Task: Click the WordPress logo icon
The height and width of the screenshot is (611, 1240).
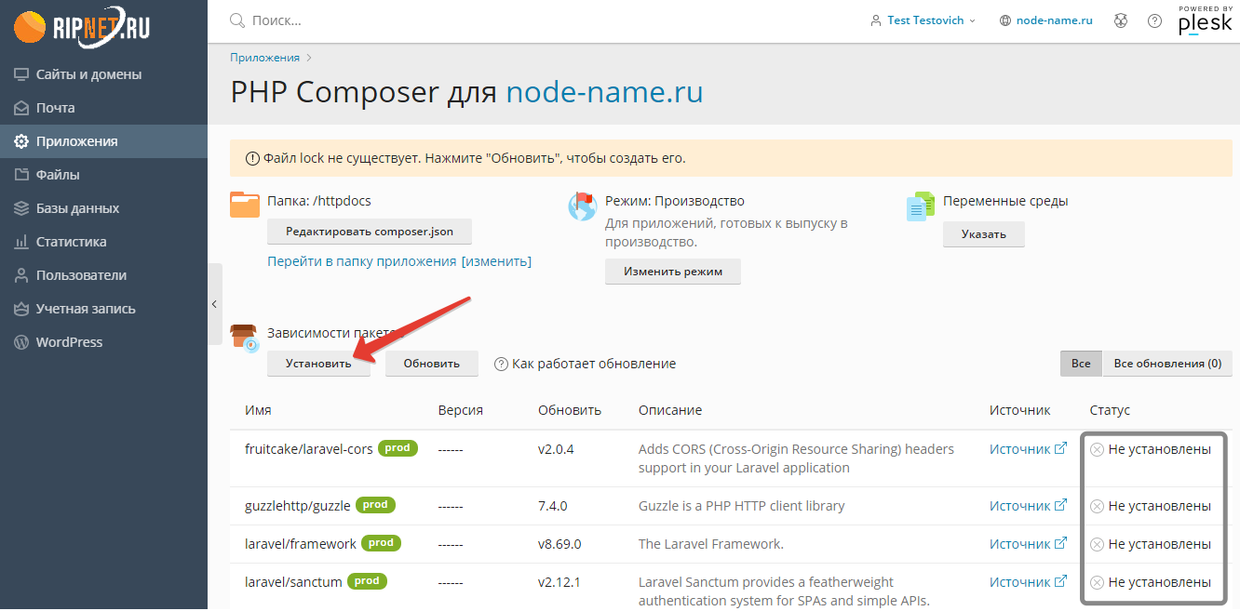Action: pos(21,342)
